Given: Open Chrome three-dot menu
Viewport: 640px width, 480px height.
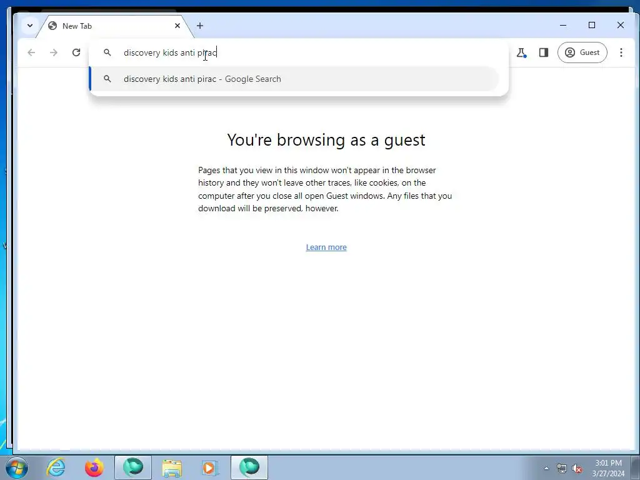Looking at the screenshot, I should 621,52.
